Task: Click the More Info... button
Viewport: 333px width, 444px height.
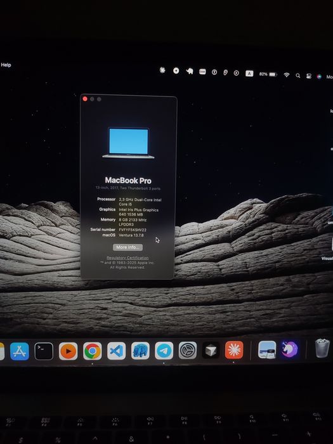Action: (x=127, y=247)
